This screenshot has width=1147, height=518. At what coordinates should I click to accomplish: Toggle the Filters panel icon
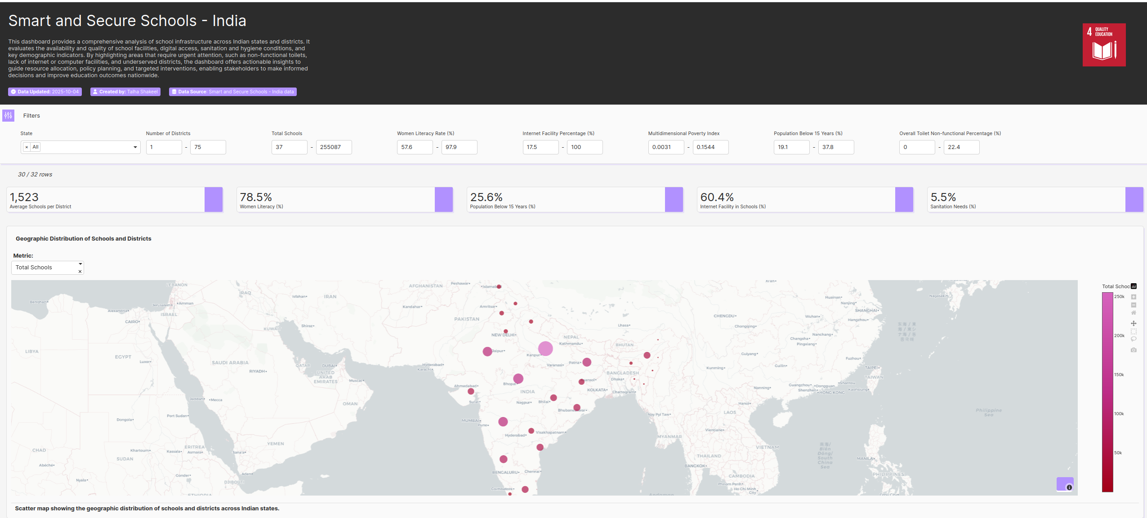pyautogui.click(x=8, y=115)
